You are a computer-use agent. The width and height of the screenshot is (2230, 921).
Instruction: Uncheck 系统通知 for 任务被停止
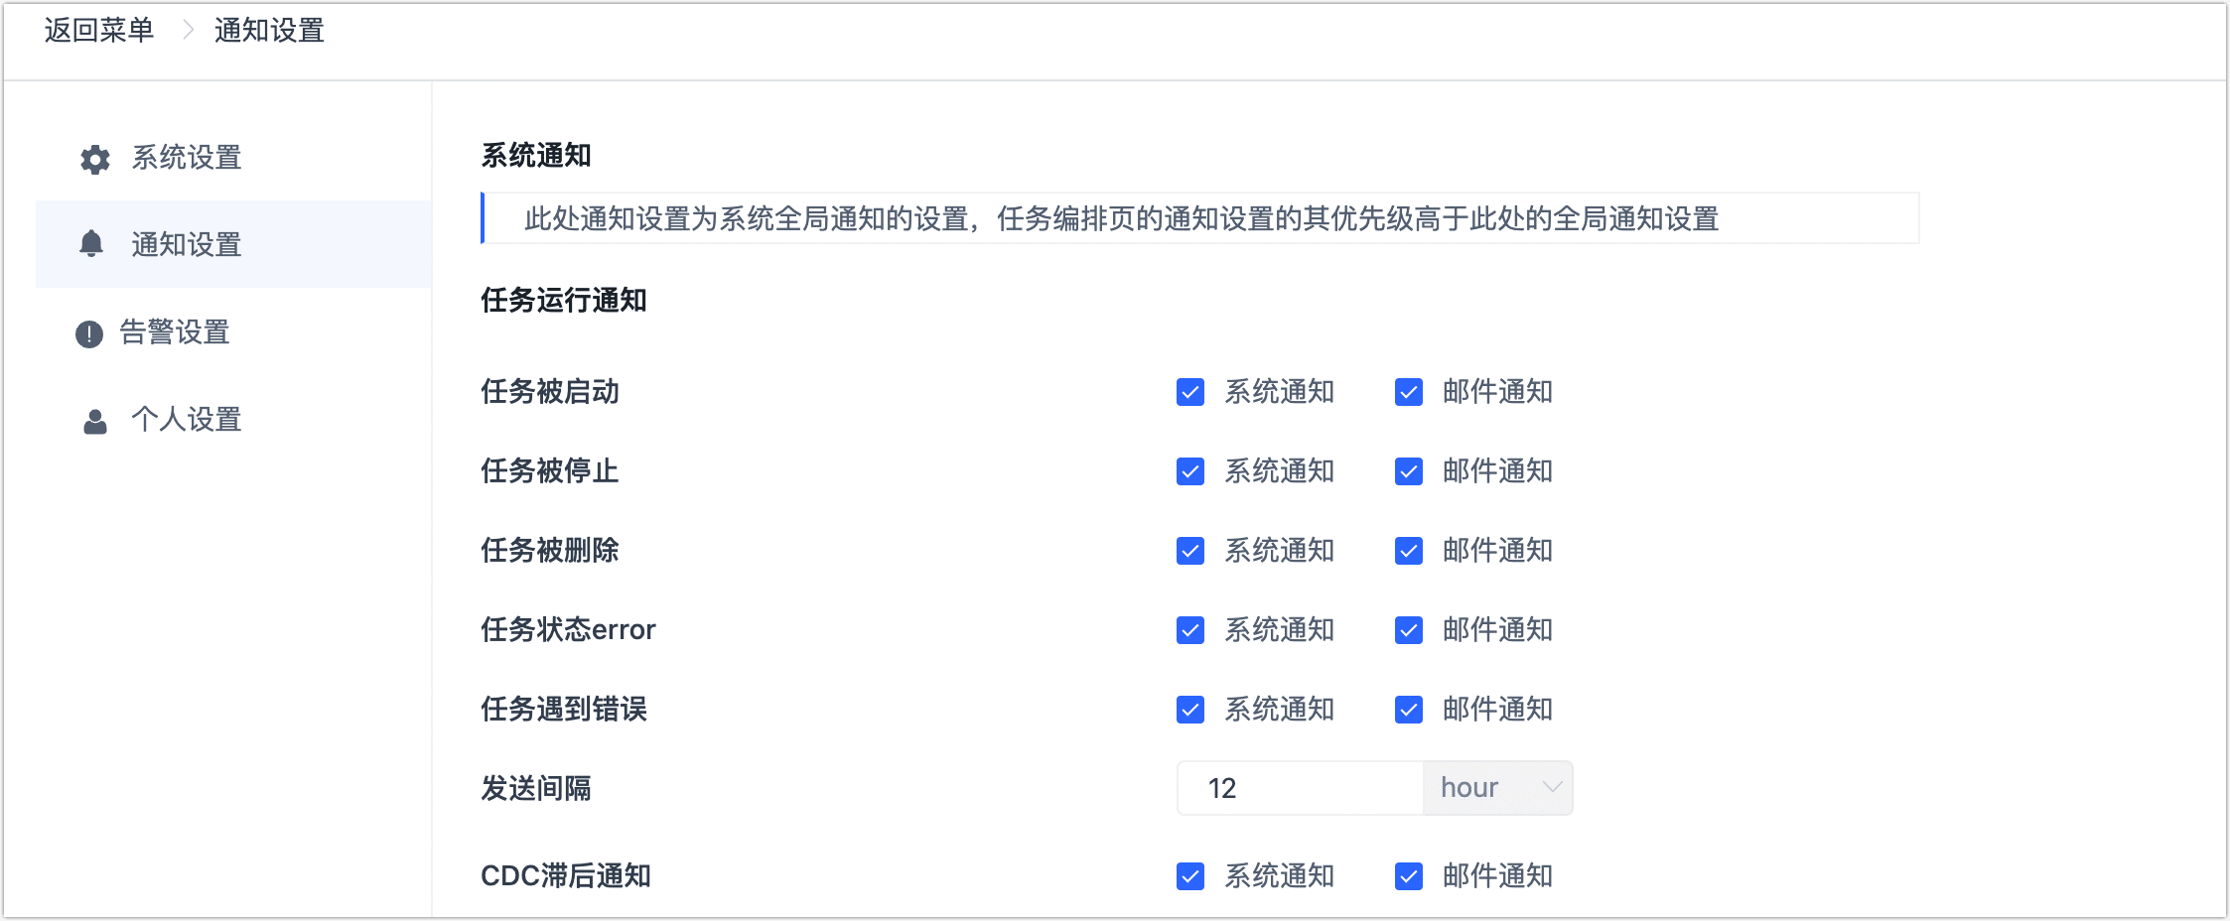1189,471
